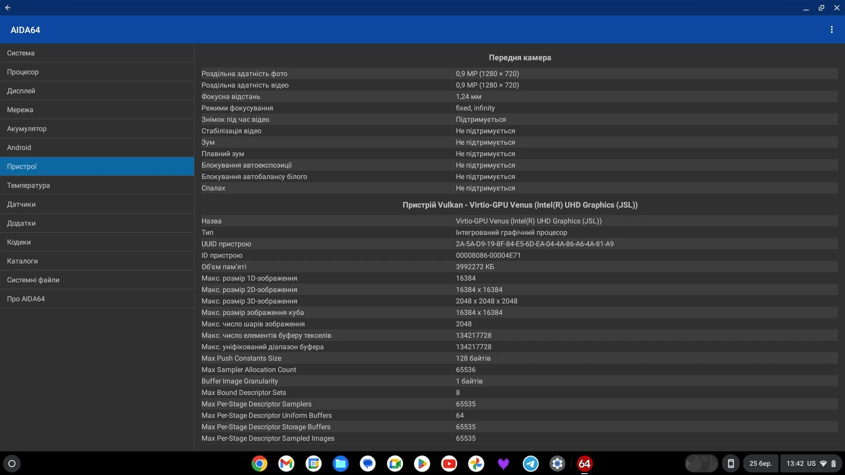This screenshot has height=475, width=845.
Task: Click the Макс. розмір 3D-зображення row
Action: click(x=520, y=301)
